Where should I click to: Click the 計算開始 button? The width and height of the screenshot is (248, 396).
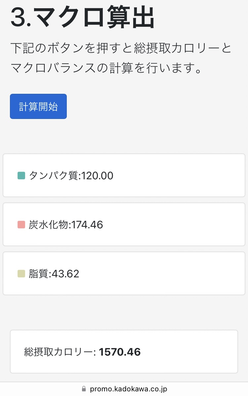click(38, 106)
